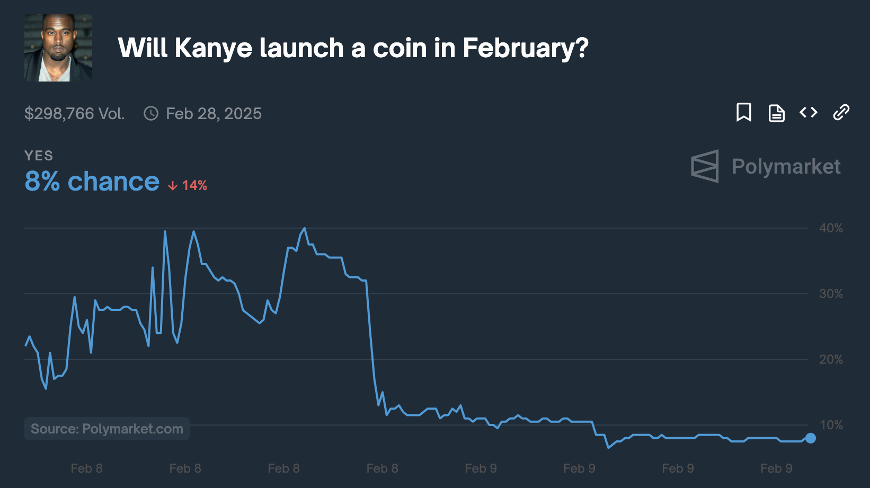
Task: Click the Source: Polymarket.com label
Action: [x=107, y=429]
